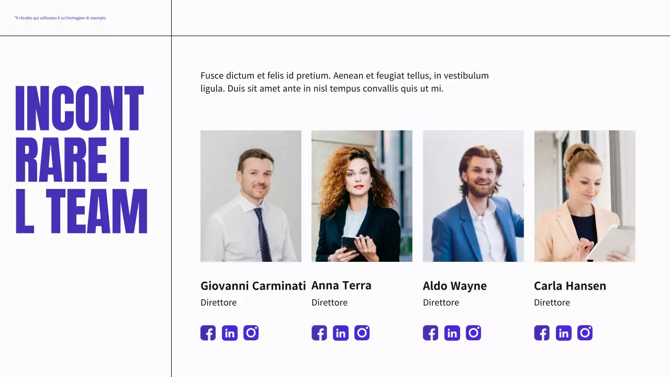Open Carla Hansen's Instagram icon

click(585, 333)
